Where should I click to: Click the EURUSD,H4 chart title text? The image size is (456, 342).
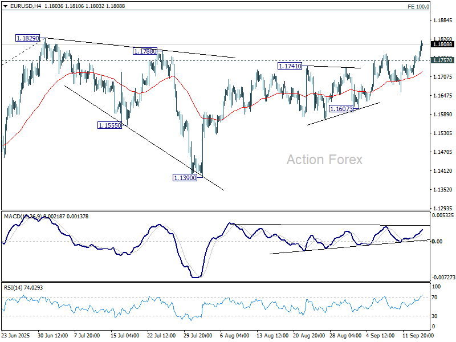point(23,6)
